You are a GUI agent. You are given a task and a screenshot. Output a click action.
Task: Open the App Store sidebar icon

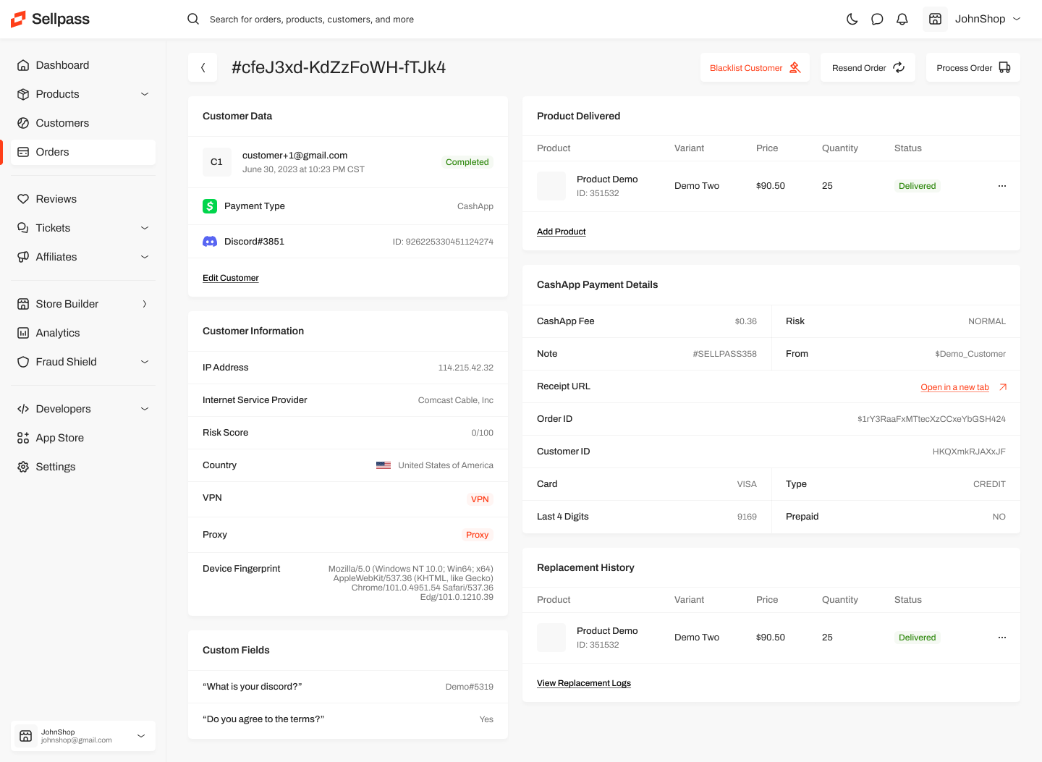(24, 437)
